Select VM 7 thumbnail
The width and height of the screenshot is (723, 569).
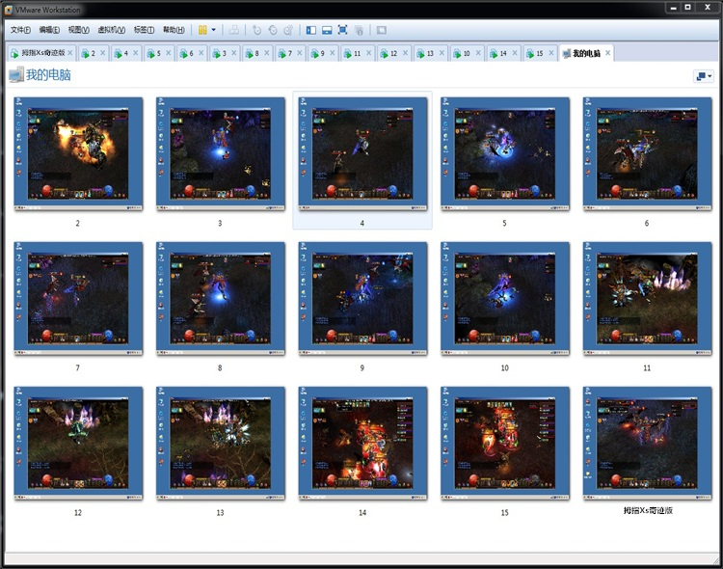[78, 299]
